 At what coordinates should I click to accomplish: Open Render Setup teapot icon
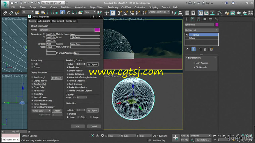[x=227, y=13]
